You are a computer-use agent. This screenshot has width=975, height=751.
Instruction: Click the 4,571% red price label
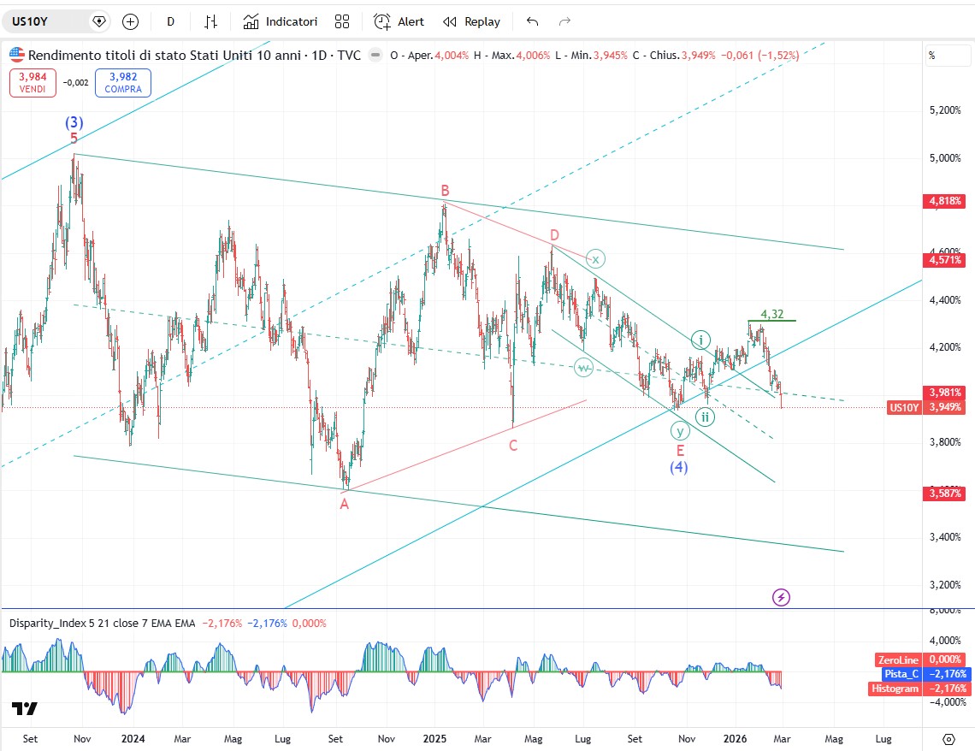(x=945, y=260)
